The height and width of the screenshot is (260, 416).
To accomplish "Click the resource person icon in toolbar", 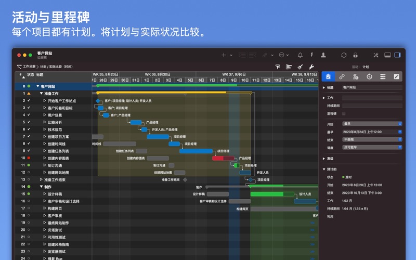I will [323, 55].
